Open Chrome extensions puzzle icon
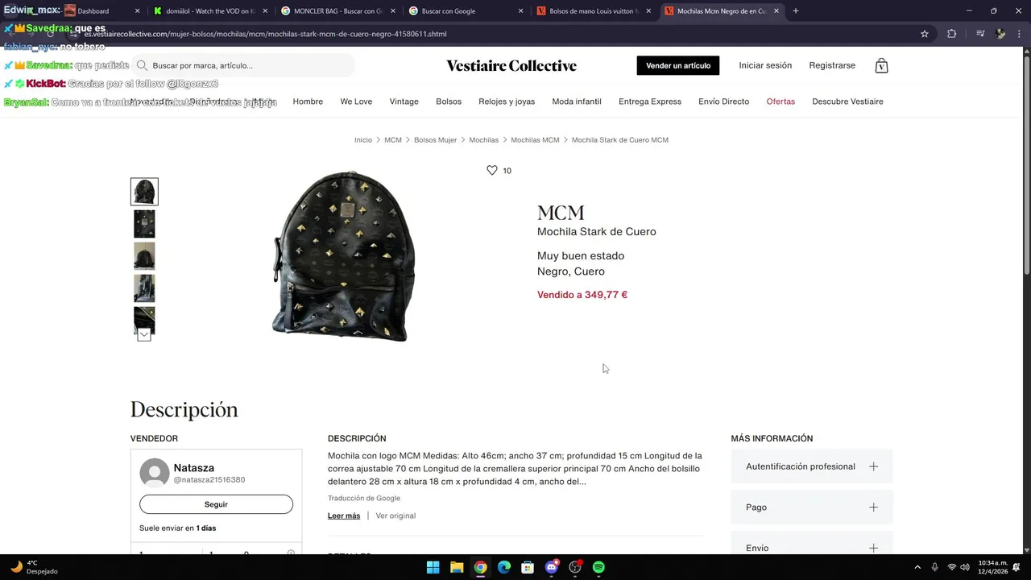The width and height of the screenshot is (1031, 580). coord(952,34)
